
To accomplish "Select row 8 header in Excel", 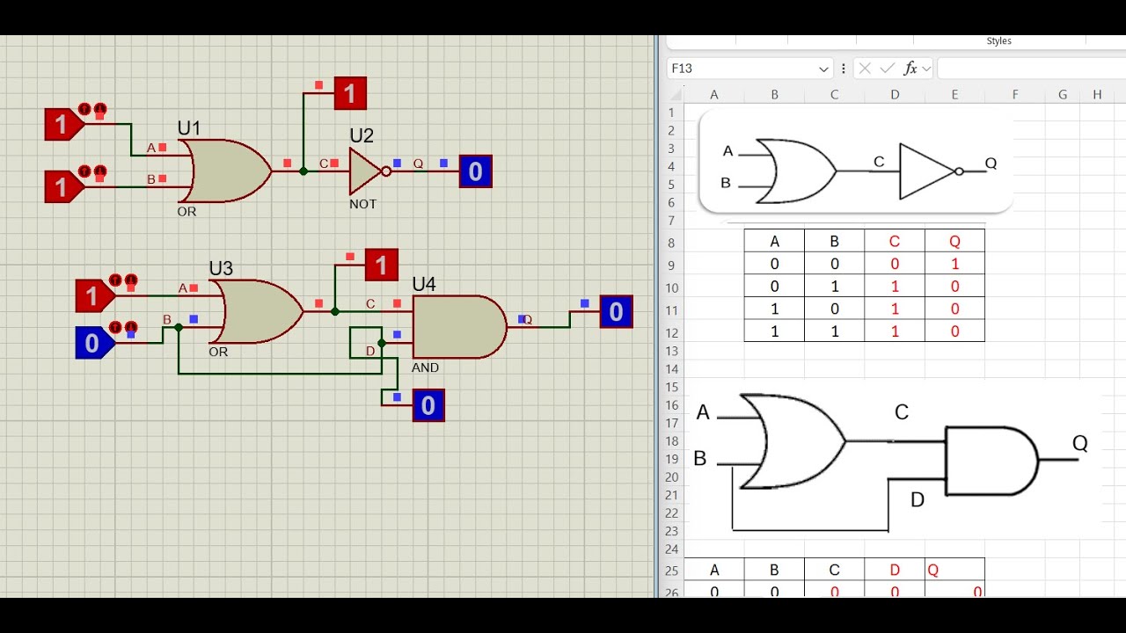I will pos(672,243).
